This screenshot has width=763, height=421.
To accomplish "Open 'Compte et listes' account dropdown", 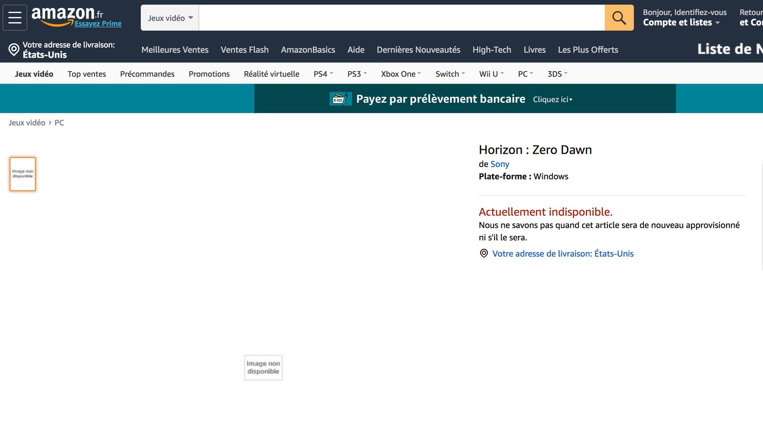I will pyautogui.click(x=681, y=22).
